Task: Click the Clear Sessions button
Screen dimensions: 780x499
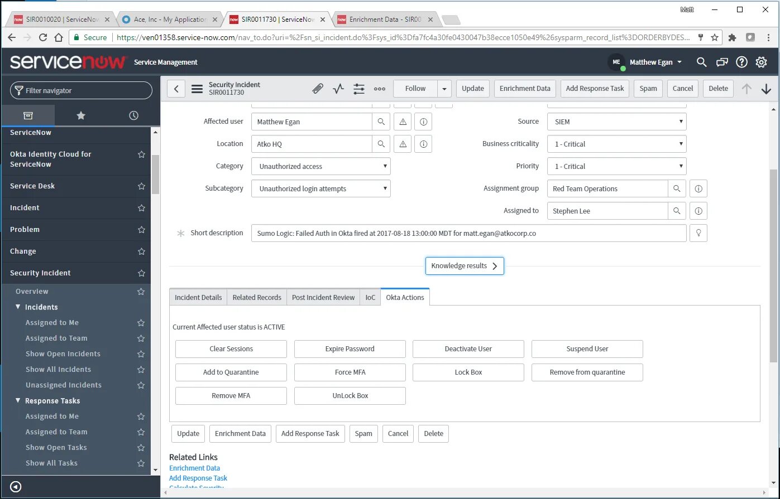Action: coord(231,349)
